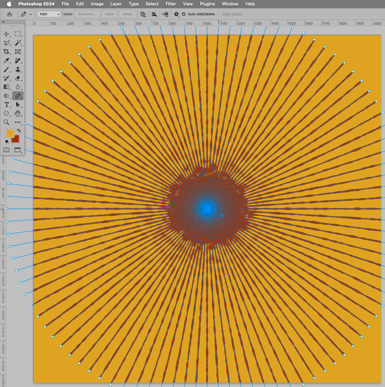Open the File menu
This screenshot has width=385, height=387.
[65, 4]
